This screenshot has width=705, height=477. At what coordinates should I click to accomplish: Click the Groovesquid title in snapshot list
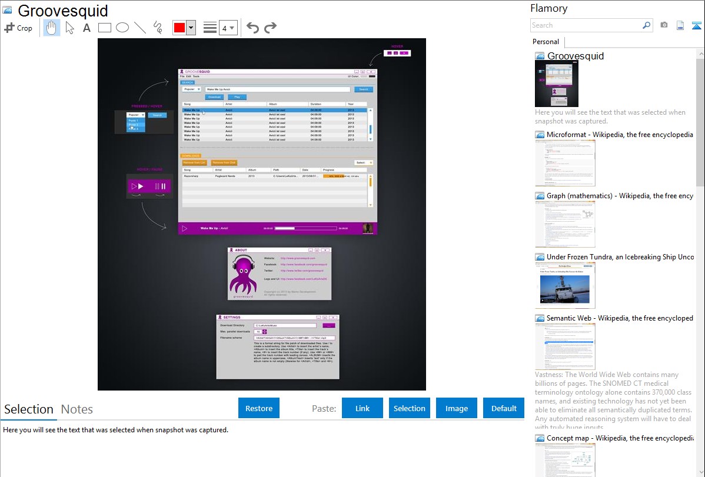pos(576,56)
